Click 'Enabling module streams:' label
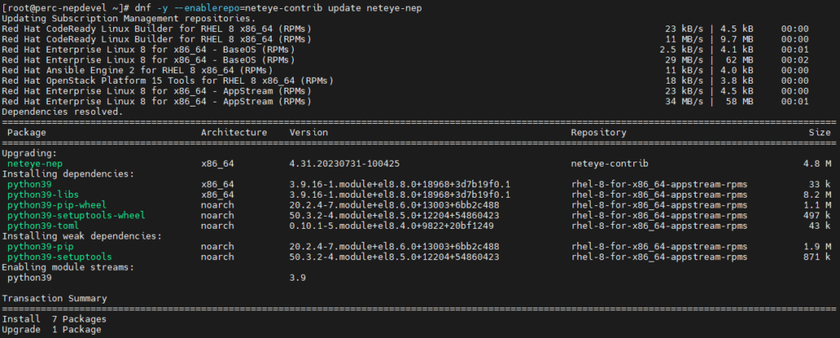The height and width of the screenshot is (338, 840). coord(68,267)
